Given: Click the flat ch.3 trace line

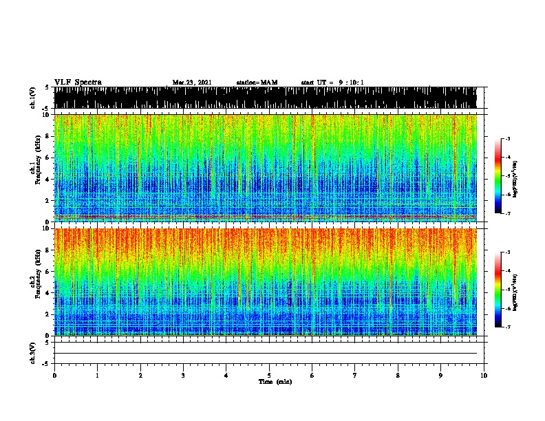Looking at the screenshot, I should [x=265, y=354].
